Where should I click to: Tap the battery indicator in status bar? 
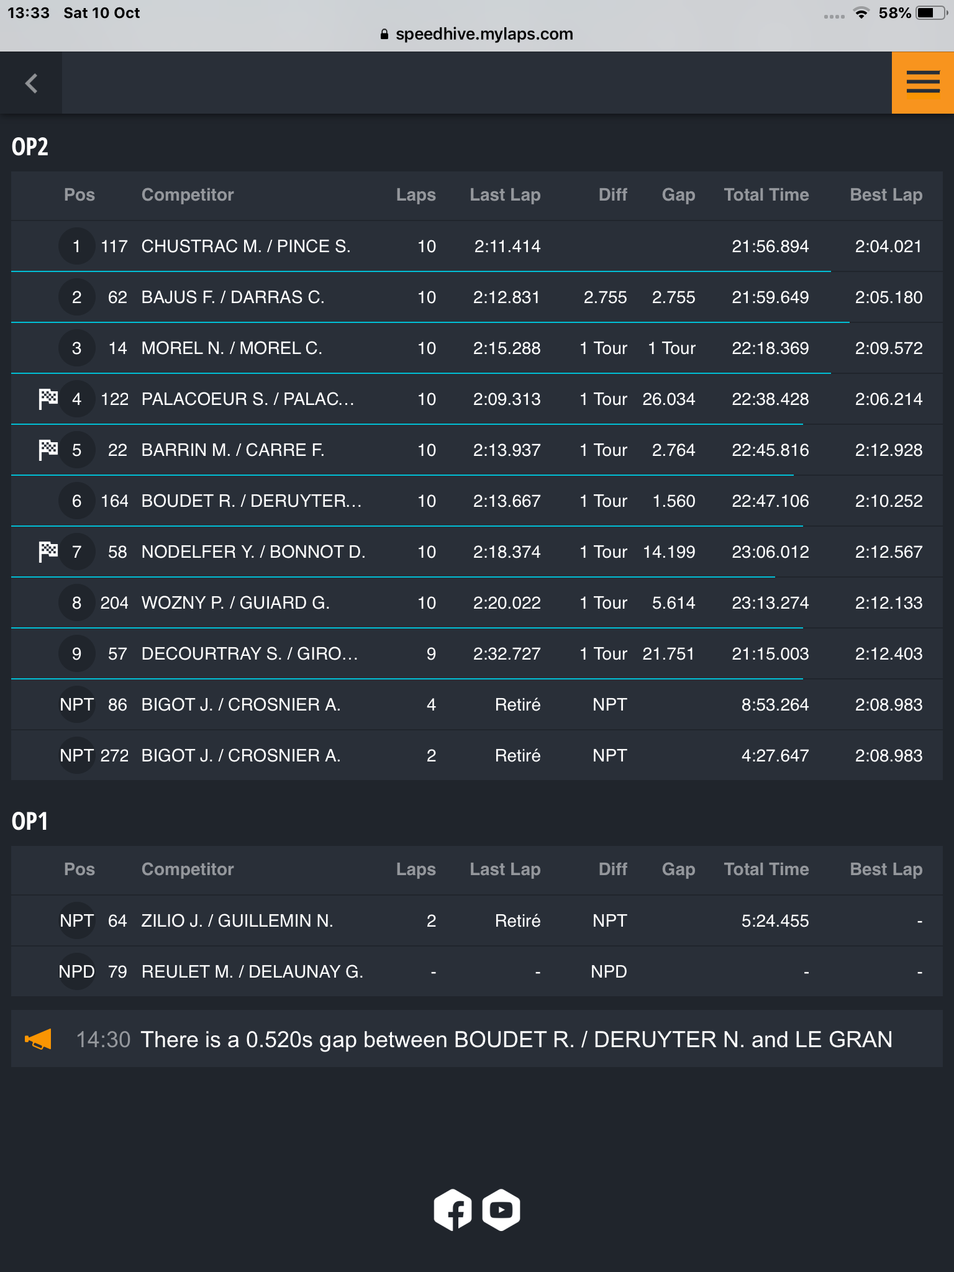click(x=932, y=13)
